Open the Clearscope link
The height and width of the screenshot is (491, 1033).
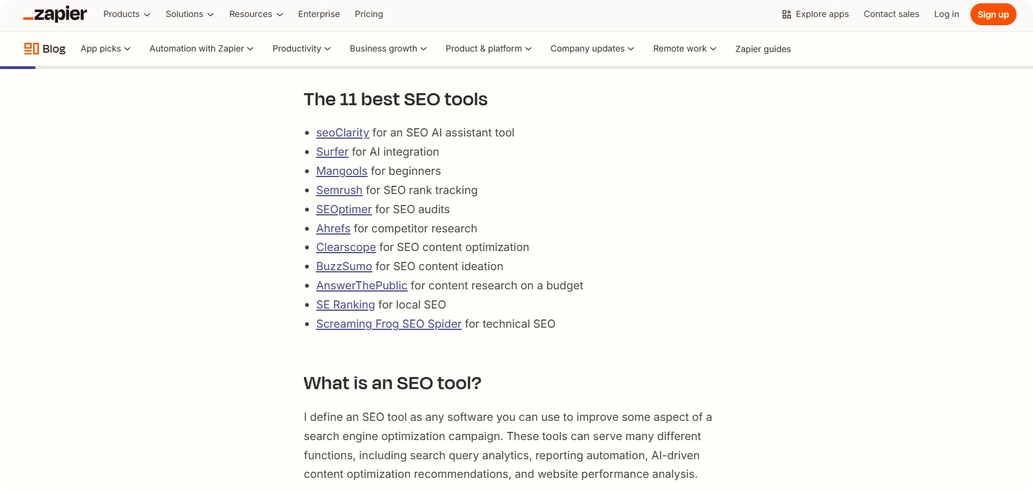point(346,247)
